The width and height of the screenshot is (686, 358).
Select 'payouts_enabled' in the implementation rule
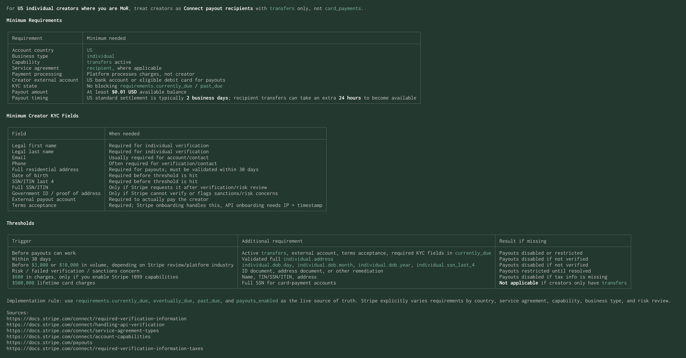(x=257, y=301)
